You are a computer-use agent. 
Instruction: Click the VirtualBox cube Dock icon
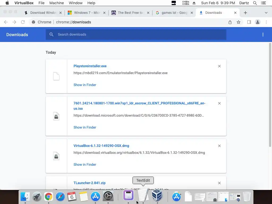(157, 195)
